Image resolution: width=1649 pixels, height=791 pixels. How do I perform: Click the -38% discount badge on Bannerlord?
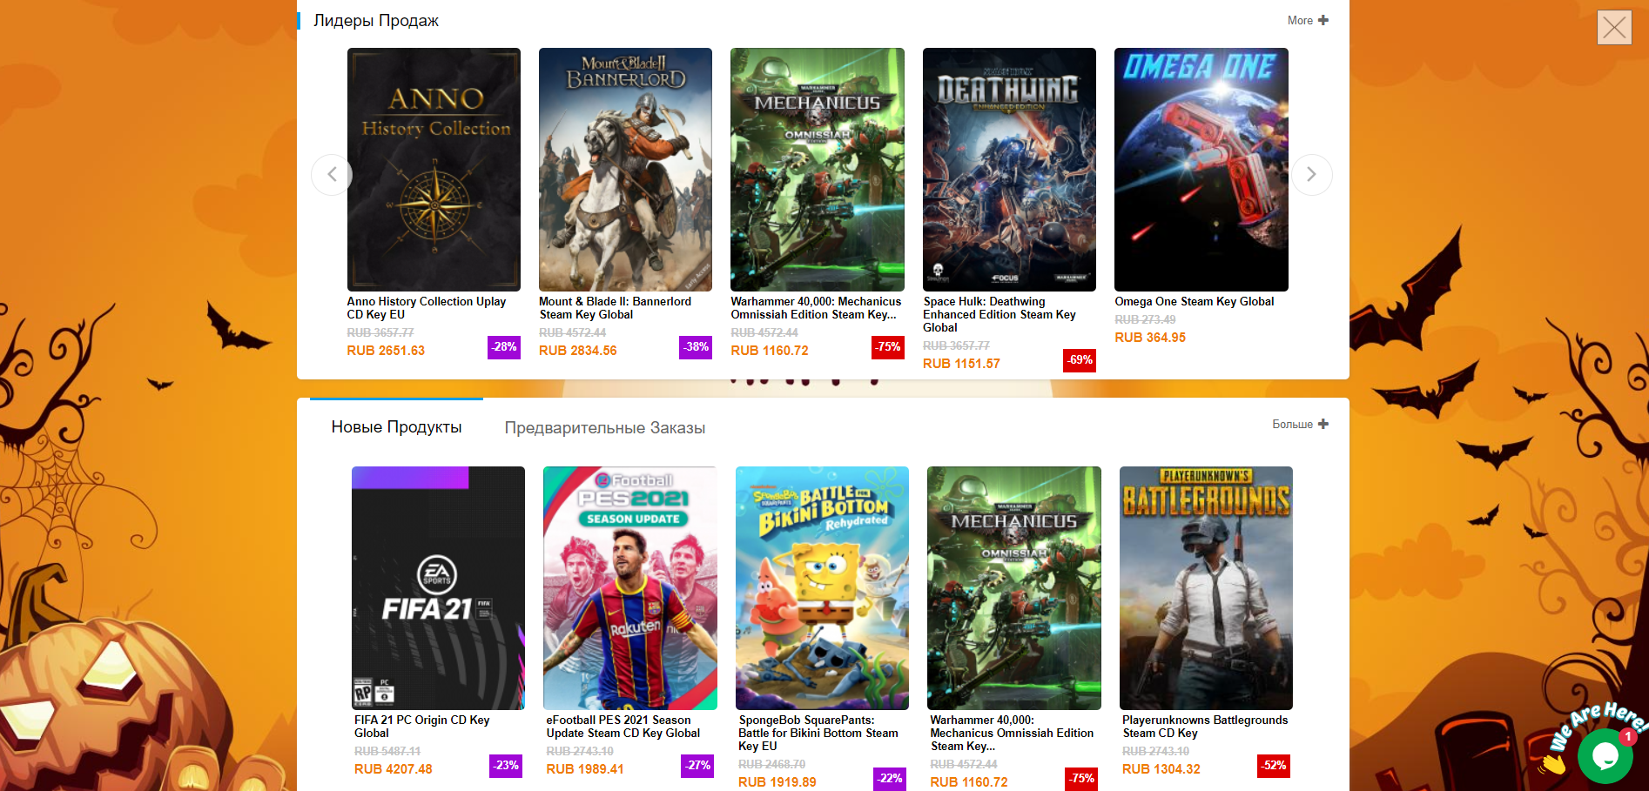[696, 346]
